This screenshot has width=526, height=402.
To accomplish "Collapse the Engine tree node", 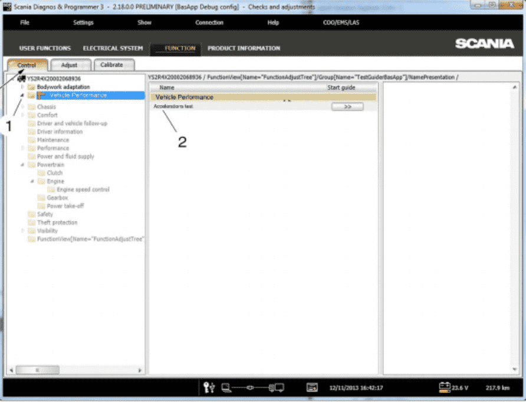I will click(32, 182).
